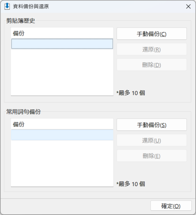Click the 常用詞句備份 group label

[24, 112]
